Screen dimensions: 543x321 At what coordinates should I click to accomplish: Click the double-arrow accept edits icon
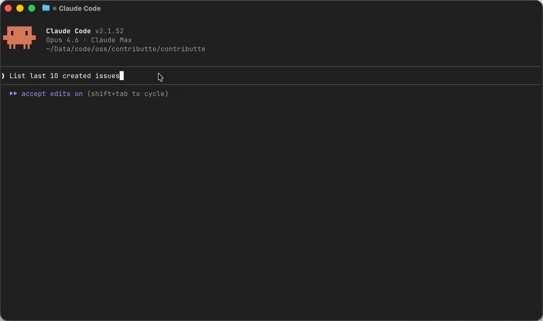tap(13, 94)
